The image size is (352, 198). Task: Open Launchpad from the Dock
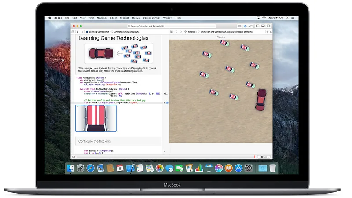[81, 168]
